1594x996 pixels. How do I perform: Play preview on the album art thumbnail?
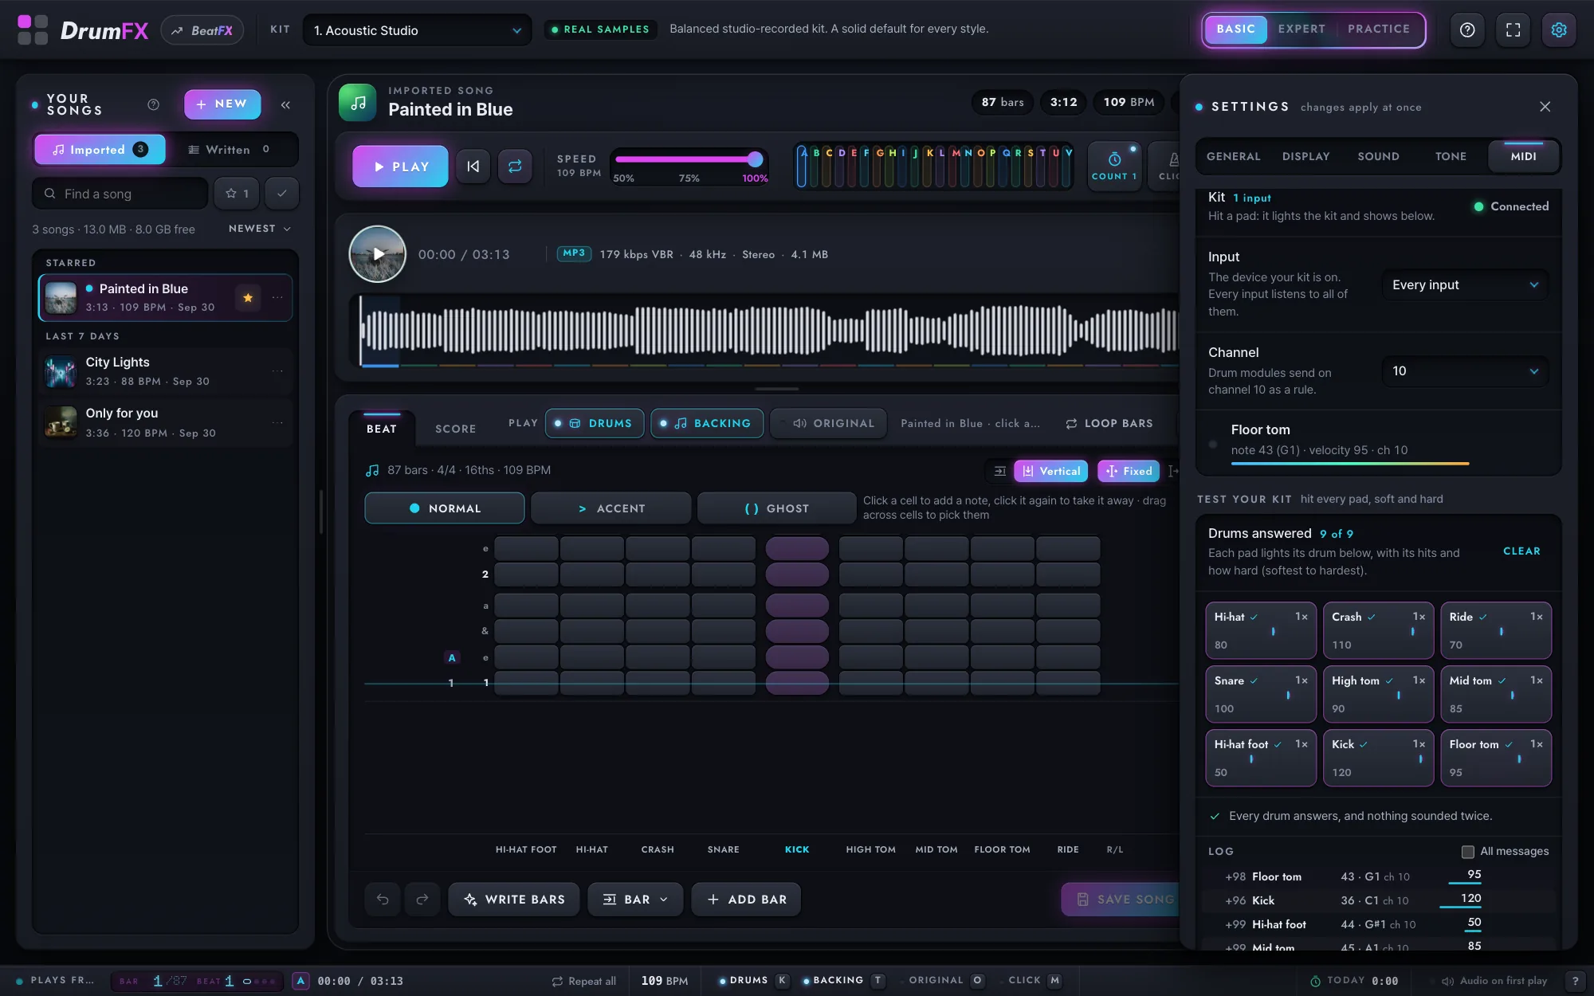coord(378,254)
